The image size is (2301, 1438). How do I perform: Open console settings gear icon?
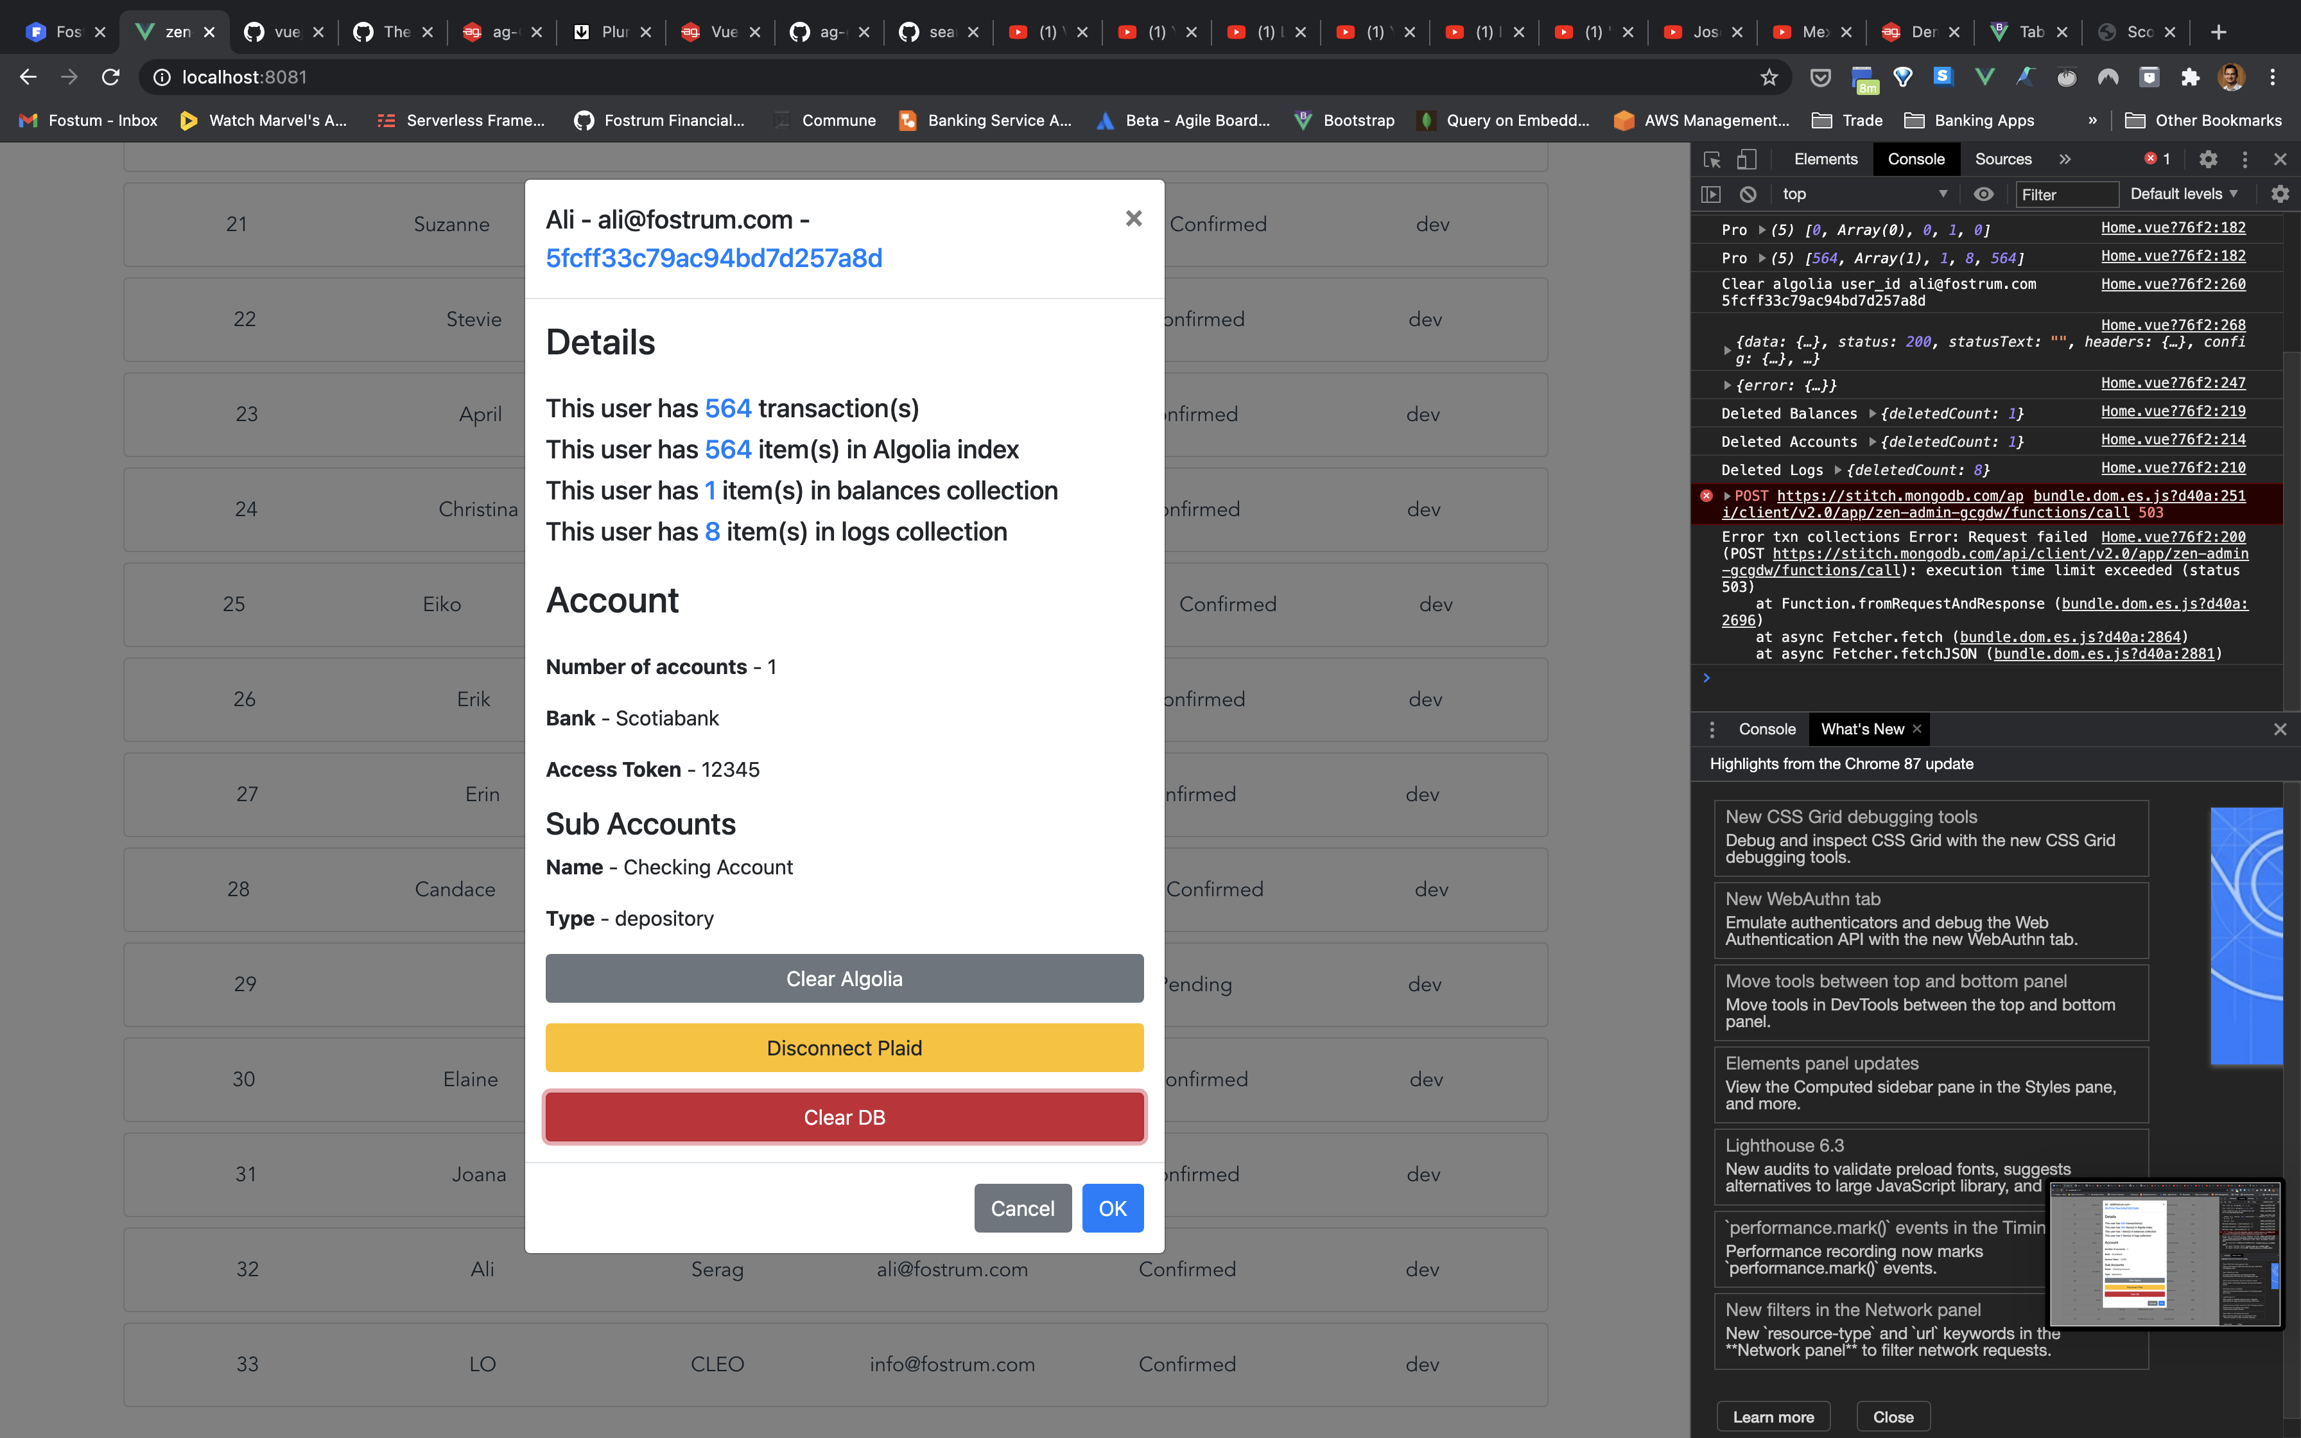click(2280, 194)
